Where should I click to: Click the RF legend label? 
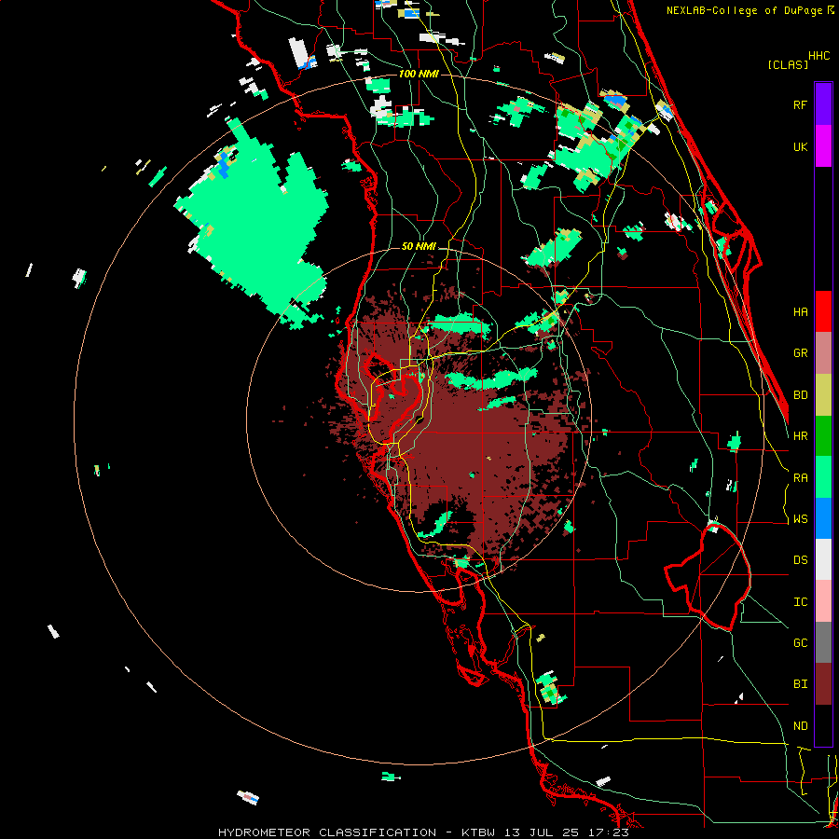800,104
